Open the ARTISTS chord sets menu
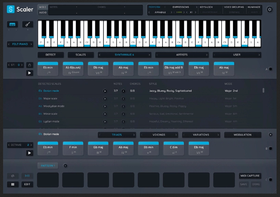Viewport: 280px width, 197px height. point(182,55)
